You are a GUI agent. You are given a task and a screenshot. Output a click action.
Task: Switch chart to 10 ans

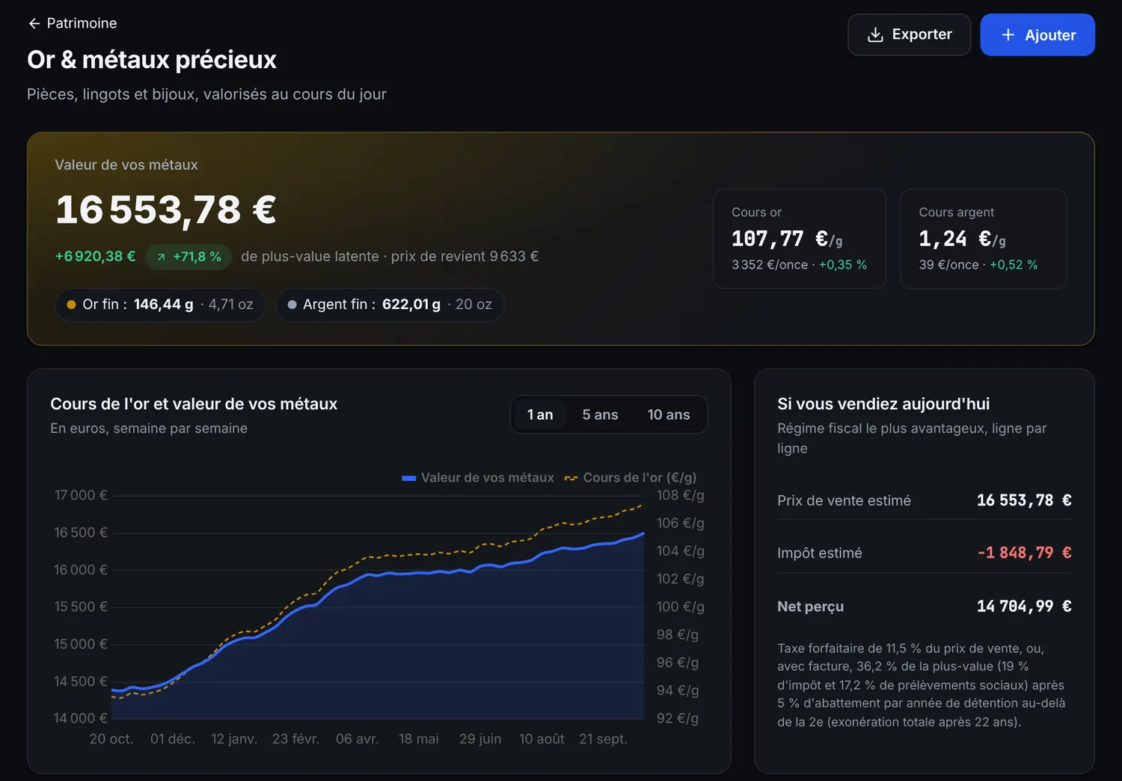668,414
